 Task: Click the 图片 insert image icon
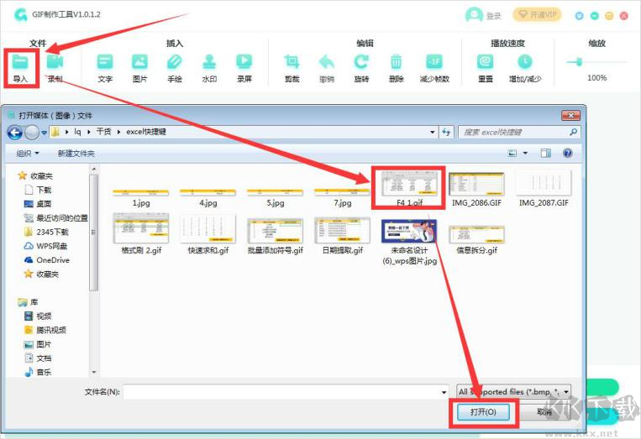pyautogui.click(x=139, y=62)
